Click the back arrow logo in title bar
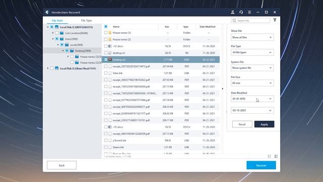 [47, 12]
